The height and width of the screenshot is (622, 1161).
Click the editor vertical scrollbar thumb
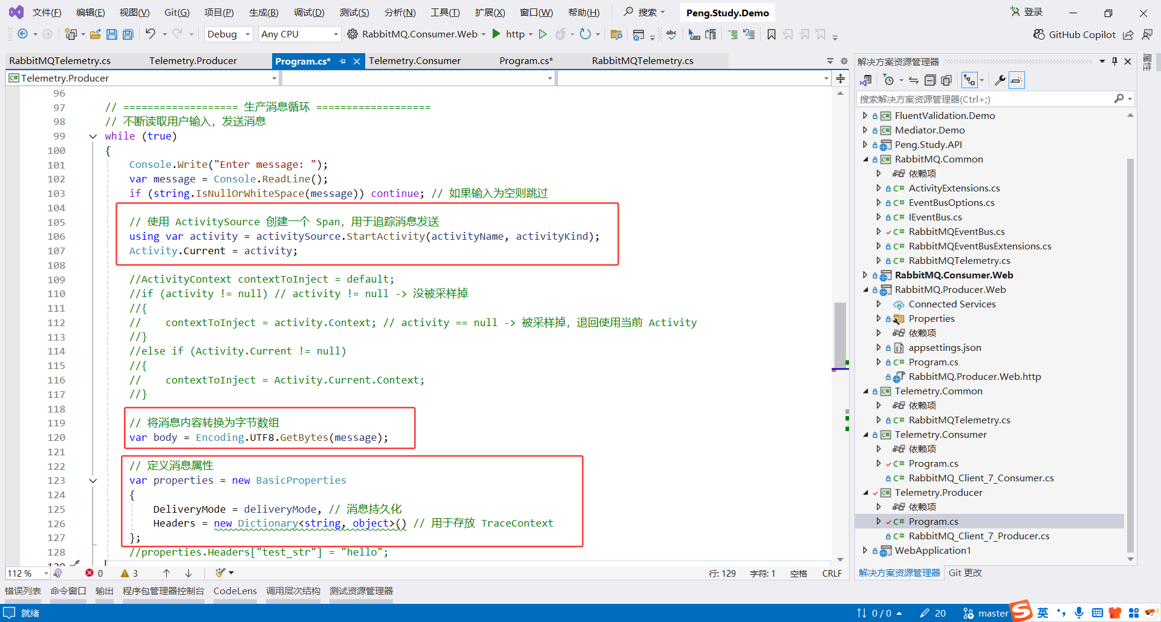tap(840, 335)
